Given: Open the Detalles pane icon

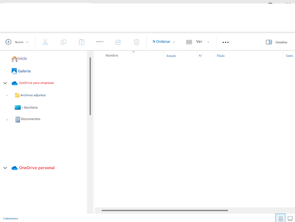Looking at the screenshot, I should point(268,42).
